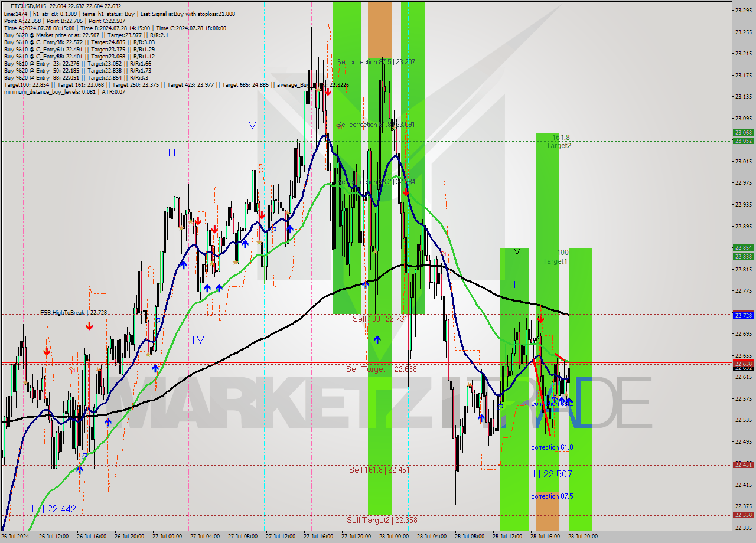Click the 'I I | 22.442' wave label
Image resolution: width=756 pixels, height=543 pixels.
click(x=54, y=509)
